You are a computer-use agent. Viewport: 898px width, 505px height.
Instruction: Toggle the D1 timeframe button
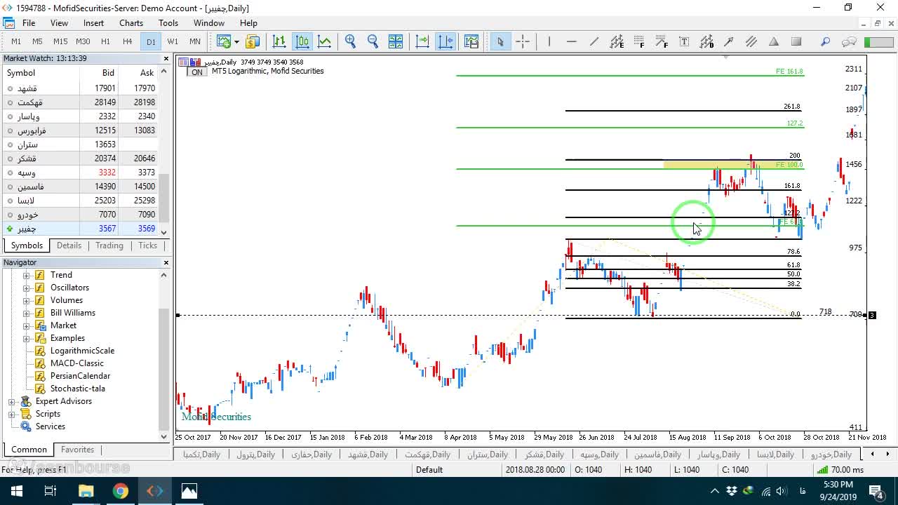click(x=151, y=41)
